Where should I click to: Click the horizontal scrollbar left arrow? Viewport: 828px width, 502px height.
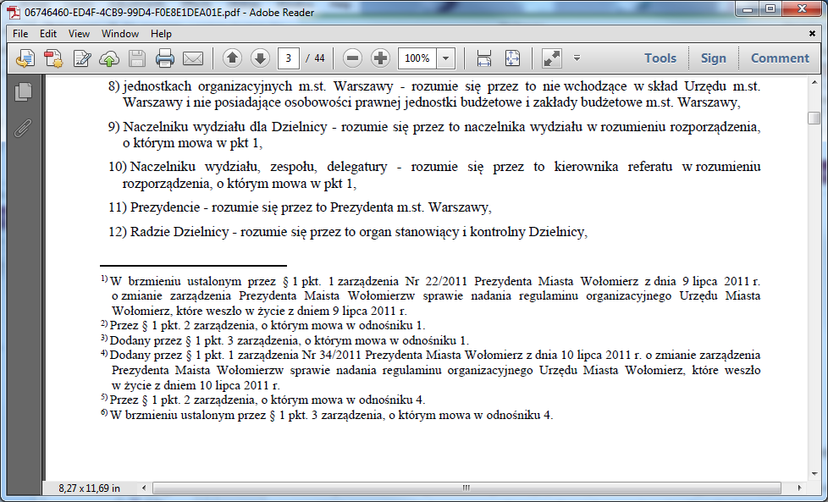144,488
